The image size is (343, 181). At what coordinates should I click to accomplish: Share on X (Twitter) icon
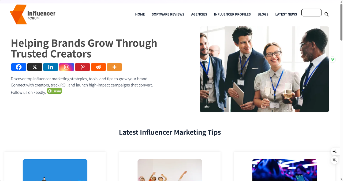pyautogui.click(x=35, y=67)
